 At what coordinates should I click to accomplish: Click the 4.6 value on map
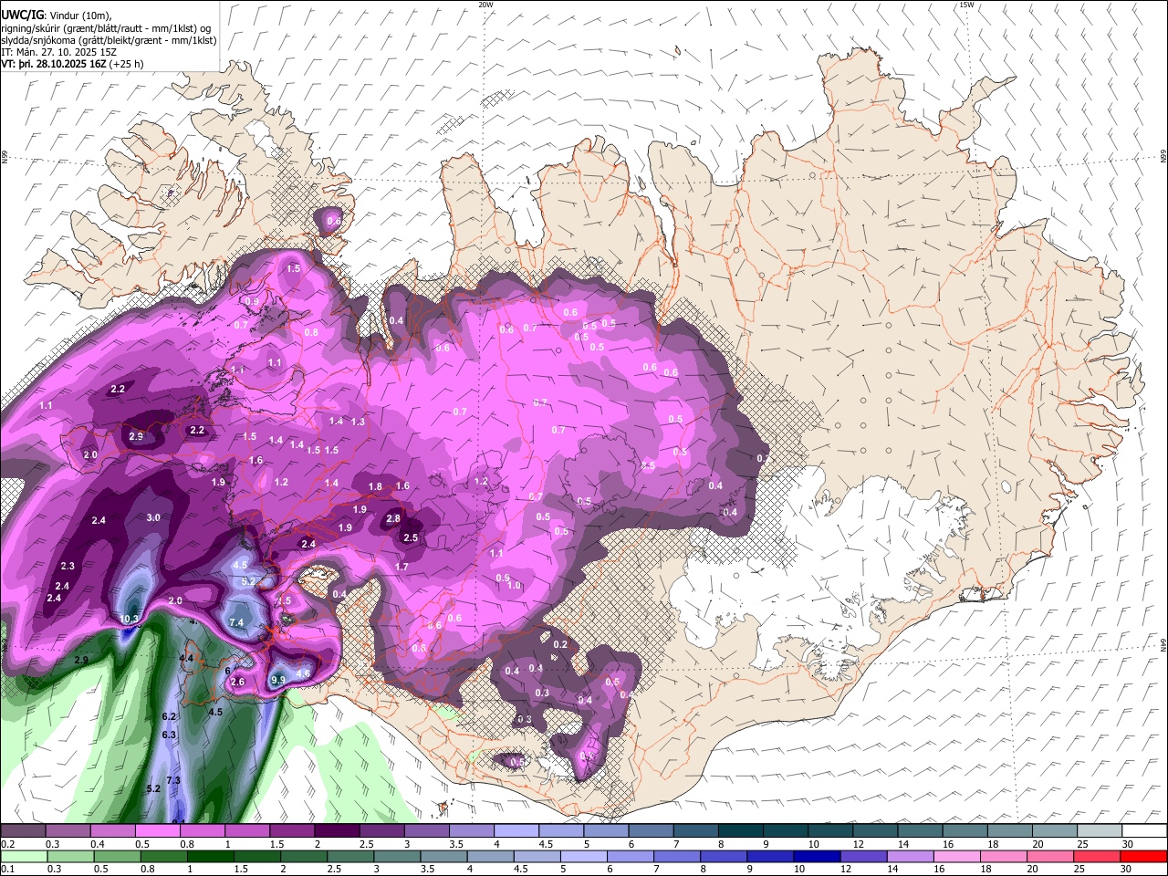click(304, 673)
